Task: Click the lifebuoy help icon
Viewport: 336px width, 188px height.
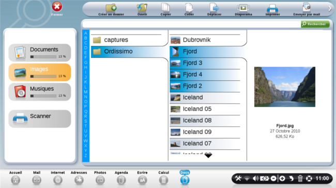Action: 309,178
